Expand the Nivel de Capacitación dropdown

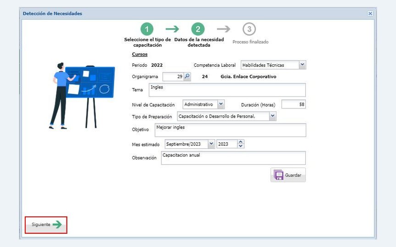coord(221,104)
